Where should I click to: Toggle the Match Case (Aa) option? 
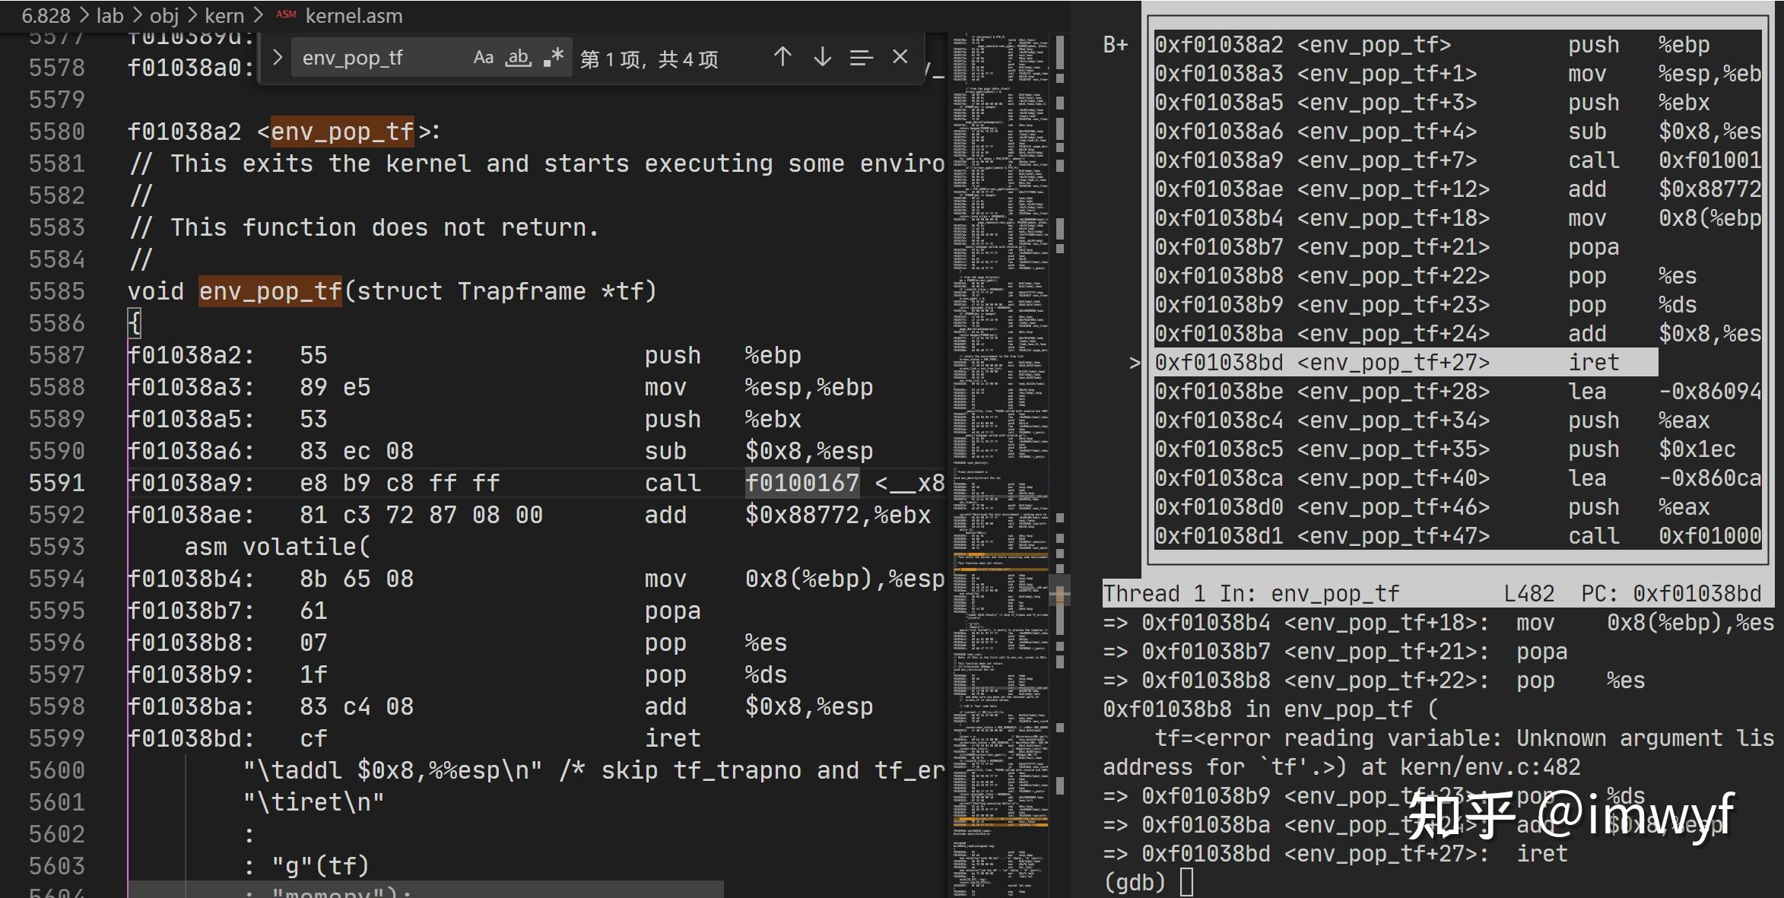(484, 57)
